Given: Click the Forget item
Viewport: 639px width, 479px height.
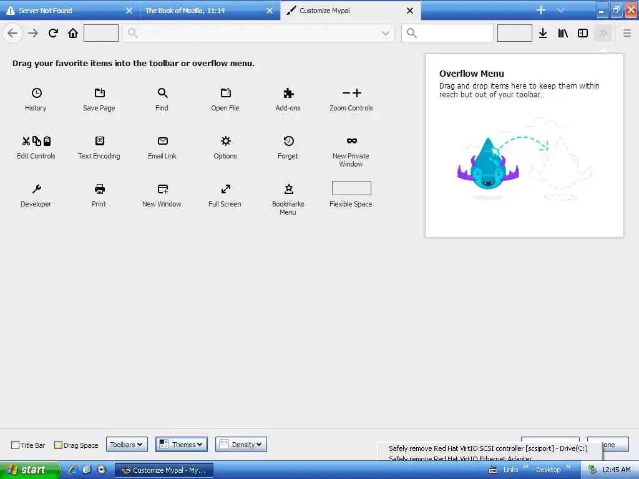Looking at the screenshot, I should [288, 147].
